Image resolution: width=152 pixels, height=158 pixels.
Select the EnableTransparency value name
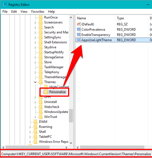click(96, 35)
